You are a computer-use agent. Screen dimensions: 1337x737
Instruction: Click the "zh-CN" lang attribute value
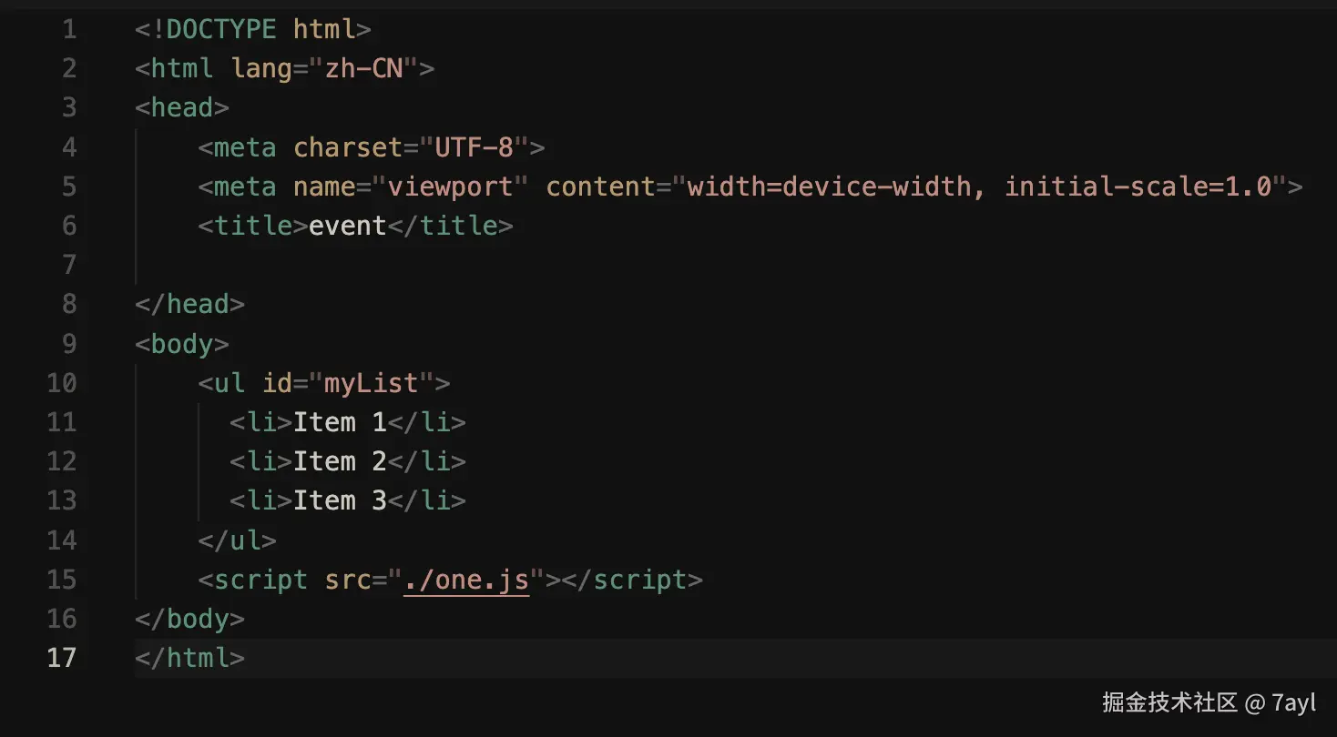(x=364, y=69)
